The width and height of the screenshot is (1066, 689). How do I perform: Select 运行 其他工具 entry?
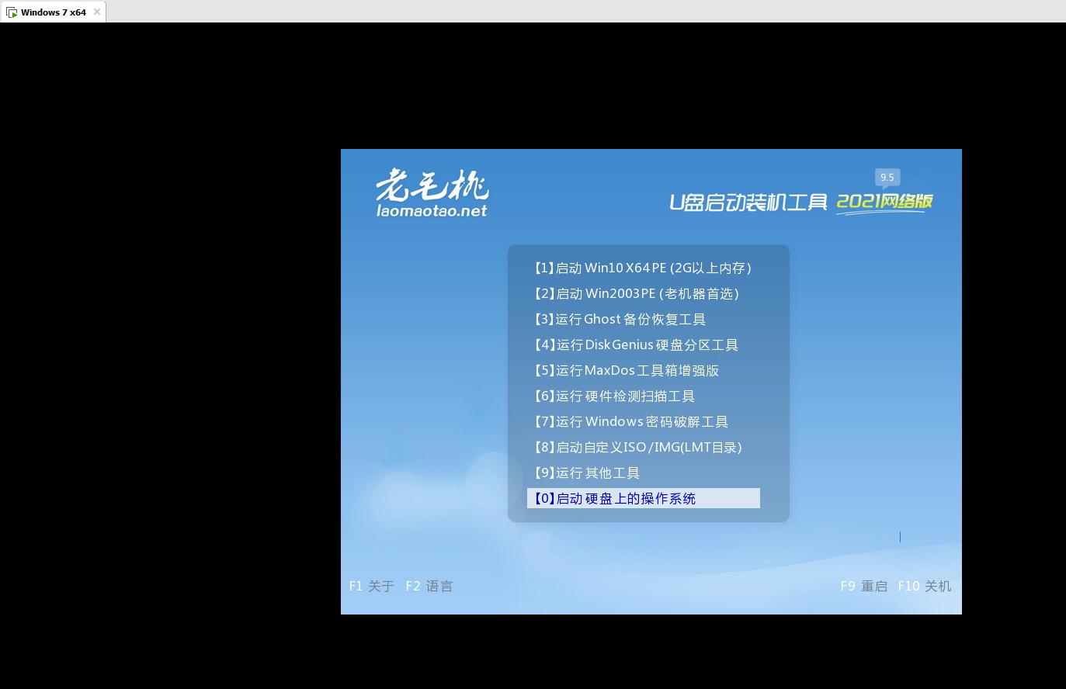coord(586,473)
